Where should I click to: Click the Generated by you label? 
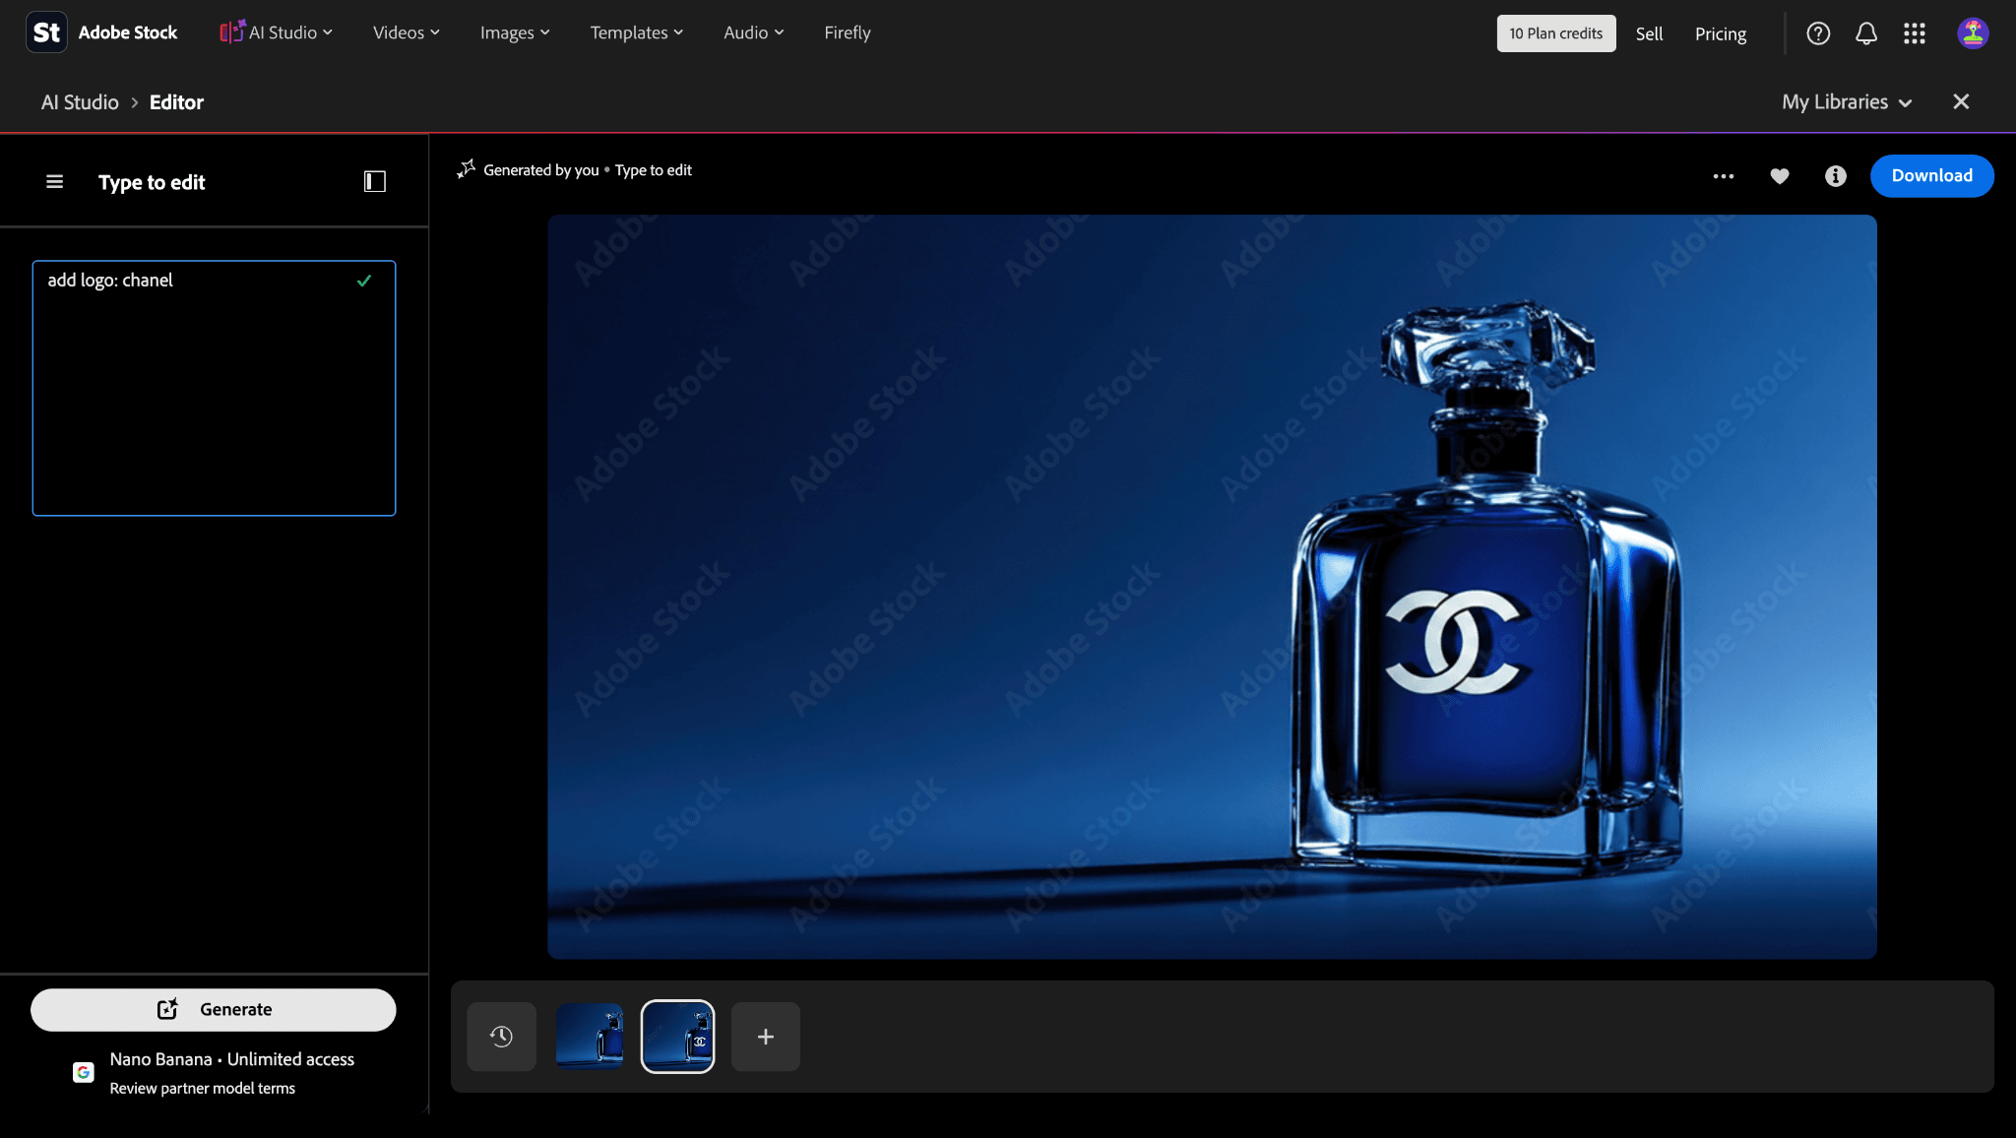540,170
